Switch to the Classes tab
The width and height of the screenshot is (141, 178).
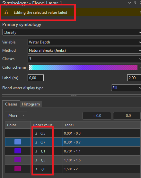(x=11, y=104)
